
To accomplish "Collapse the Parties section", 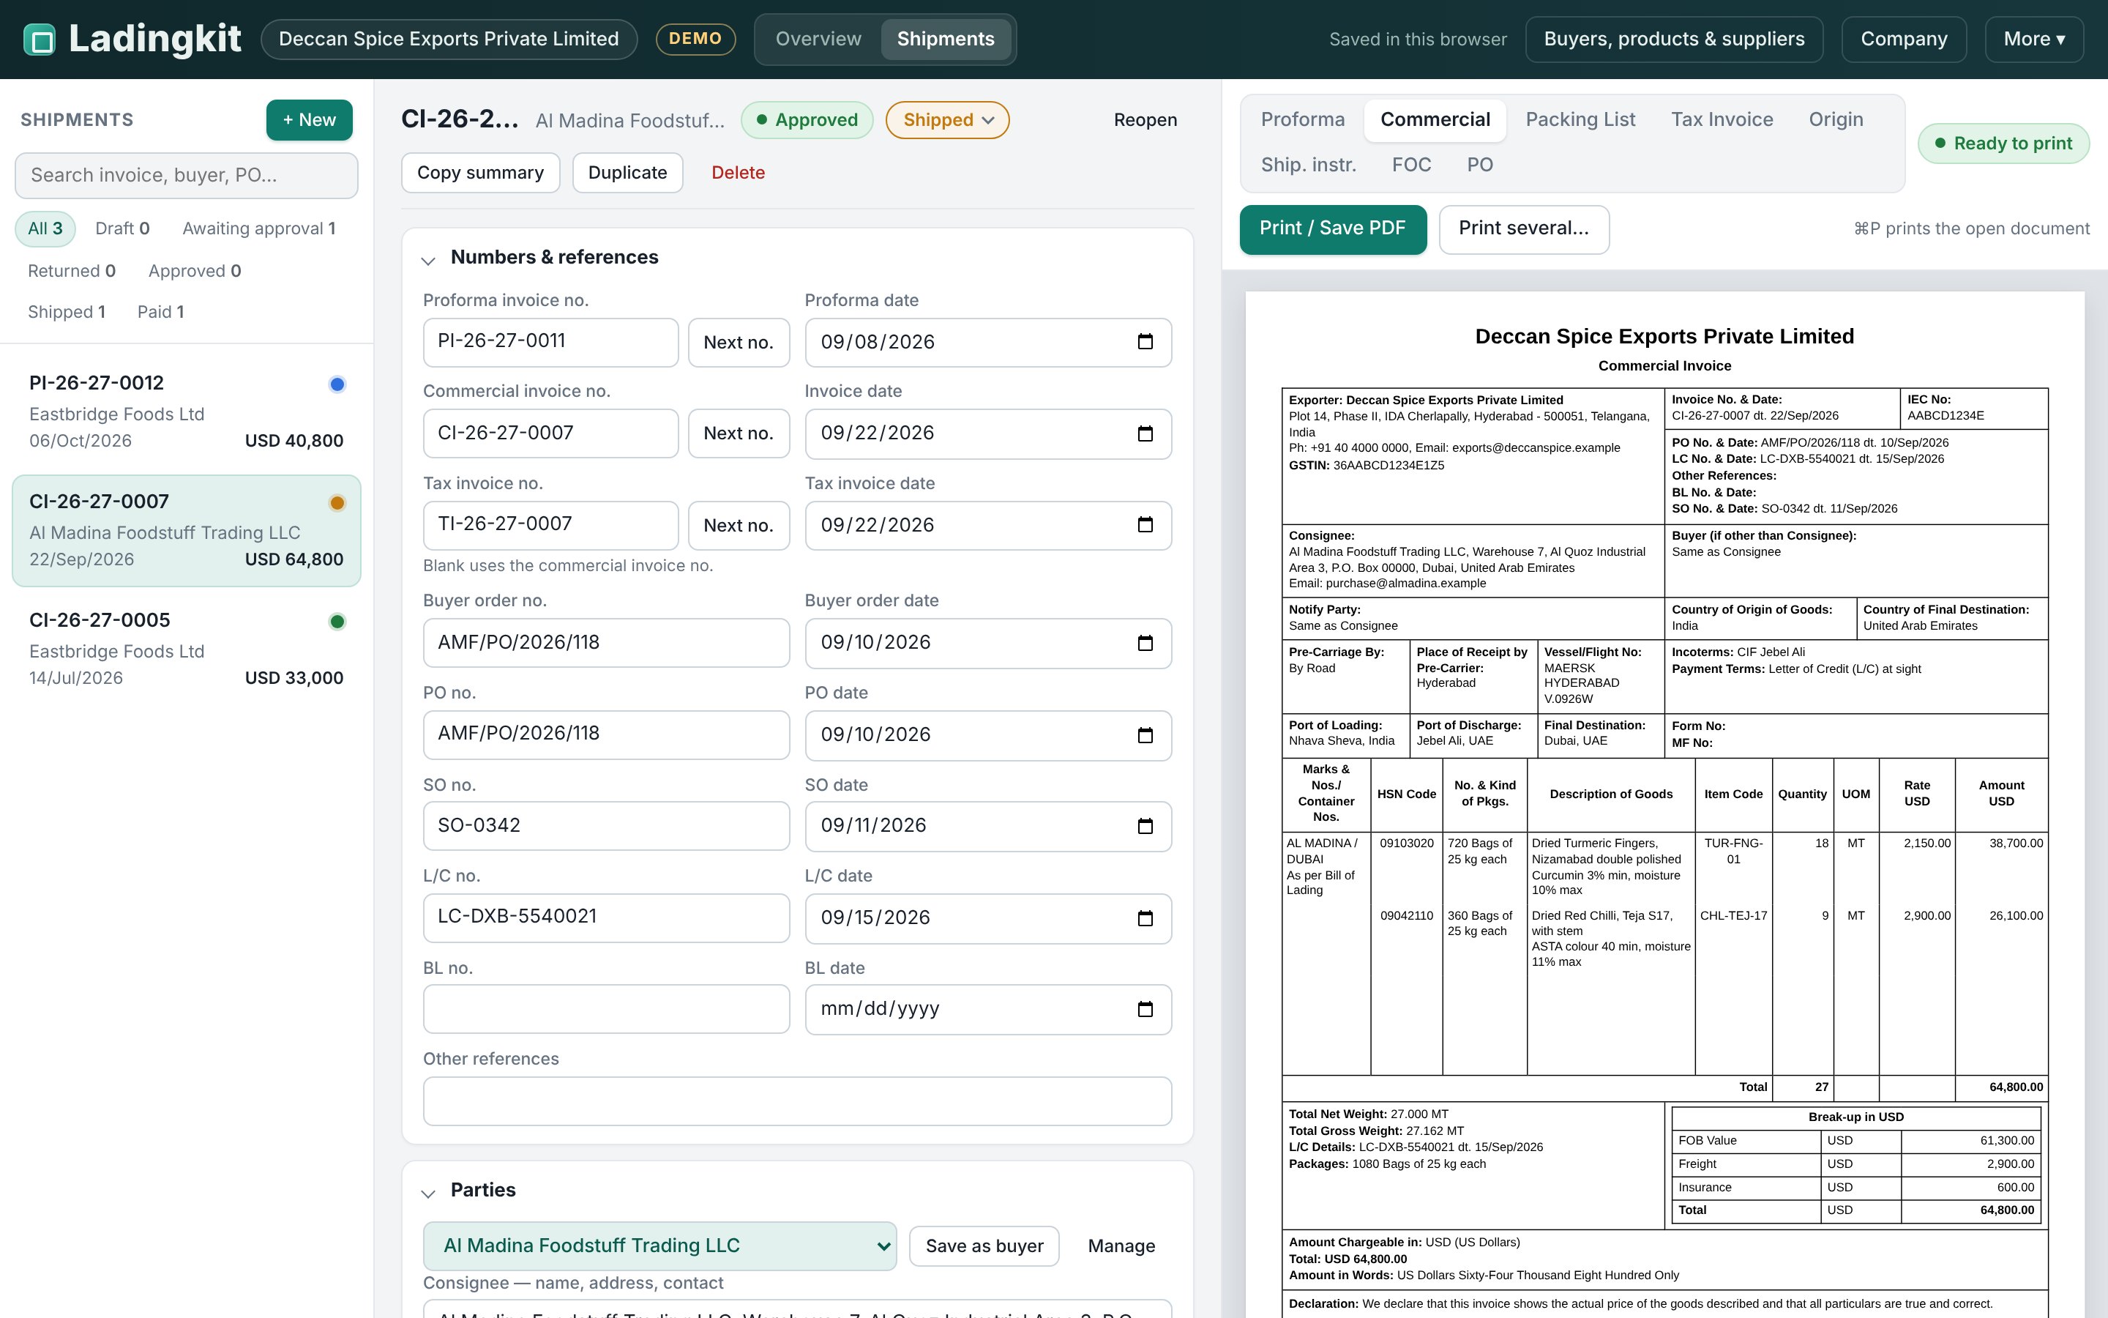I will 427,1193.
